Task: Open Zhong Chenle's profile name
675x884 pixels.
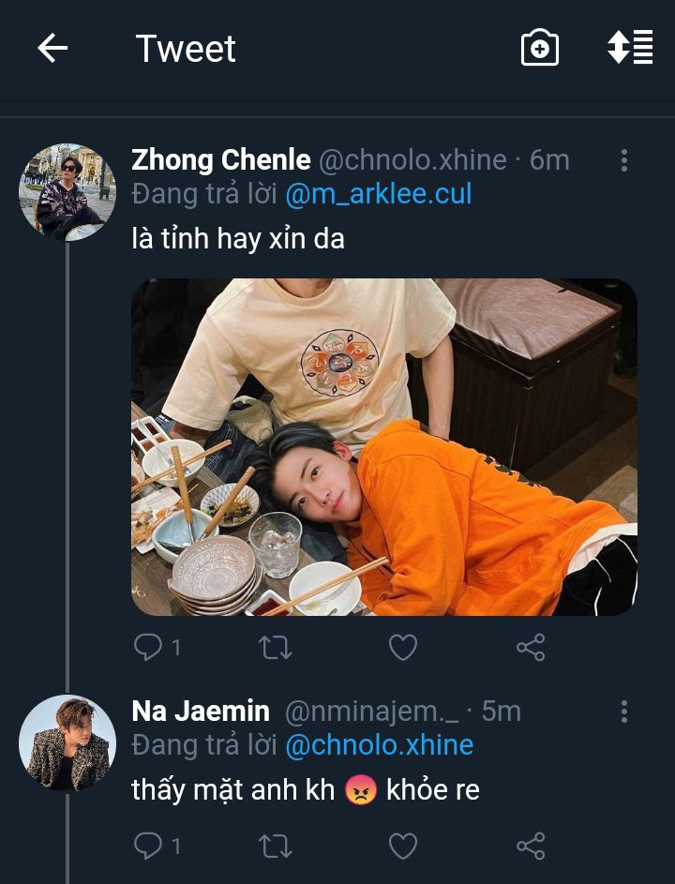Action: [x=220, y=160]
